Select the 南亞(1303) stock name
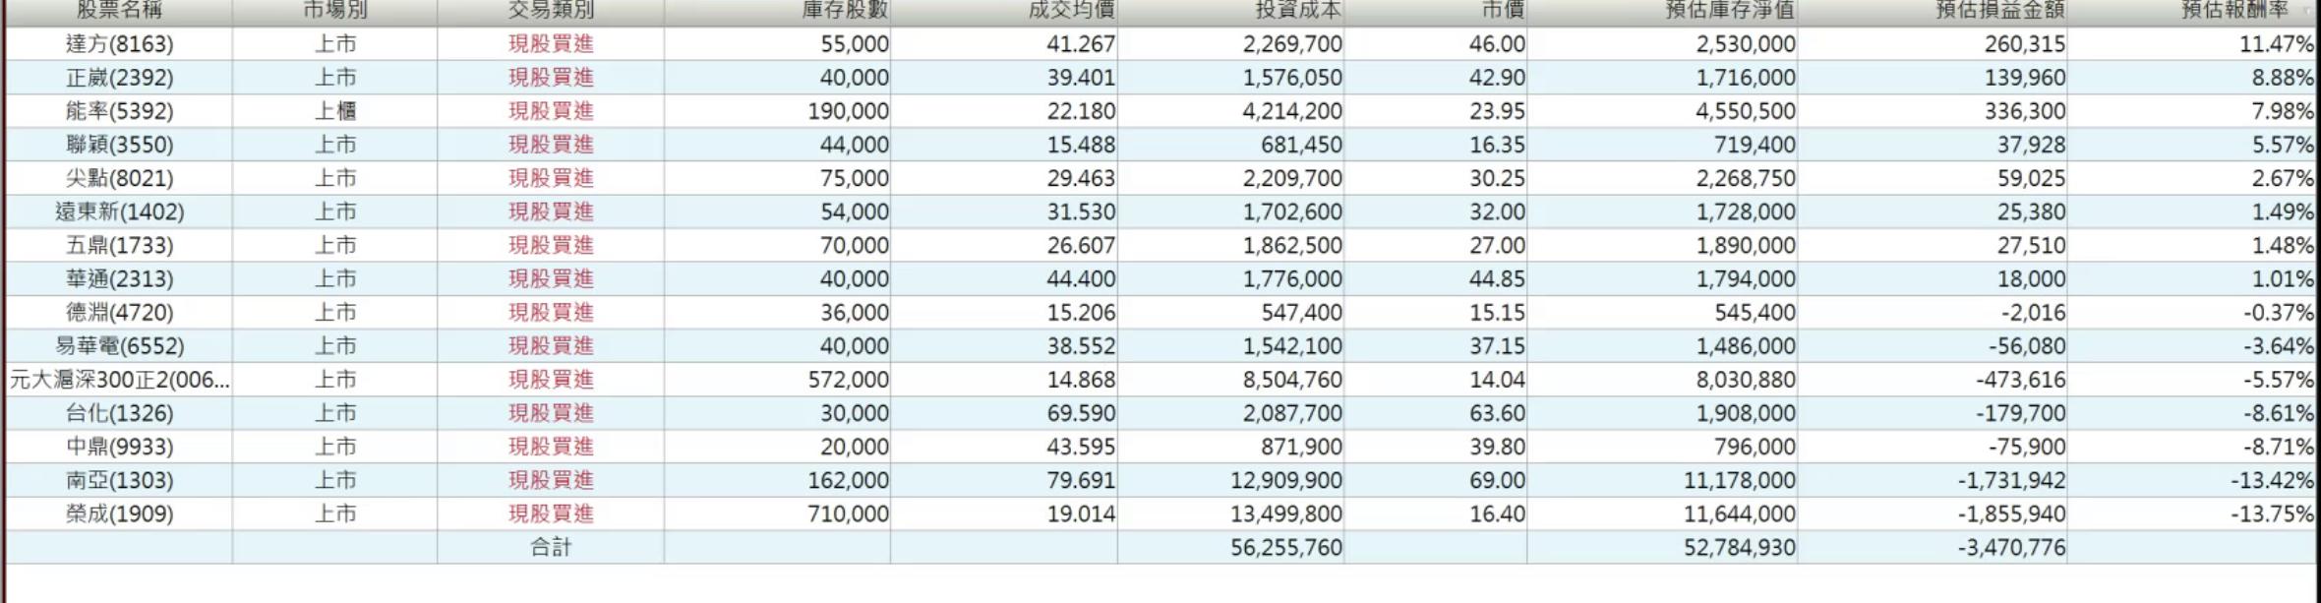Viewport: 2321px width, 603px height. [x=119, y=480]
